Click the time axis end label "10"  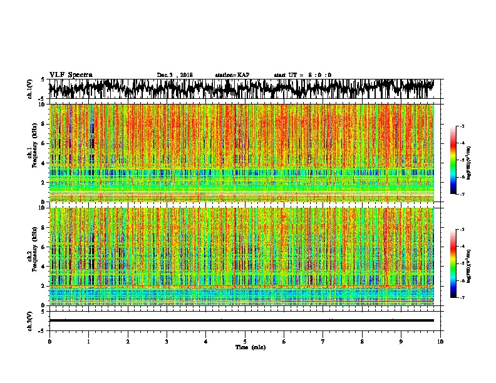click(440, 342)
